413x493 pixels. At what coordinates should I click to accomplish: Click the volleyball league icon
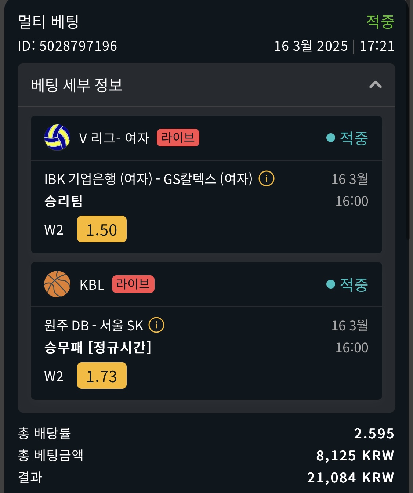point(57,138)
